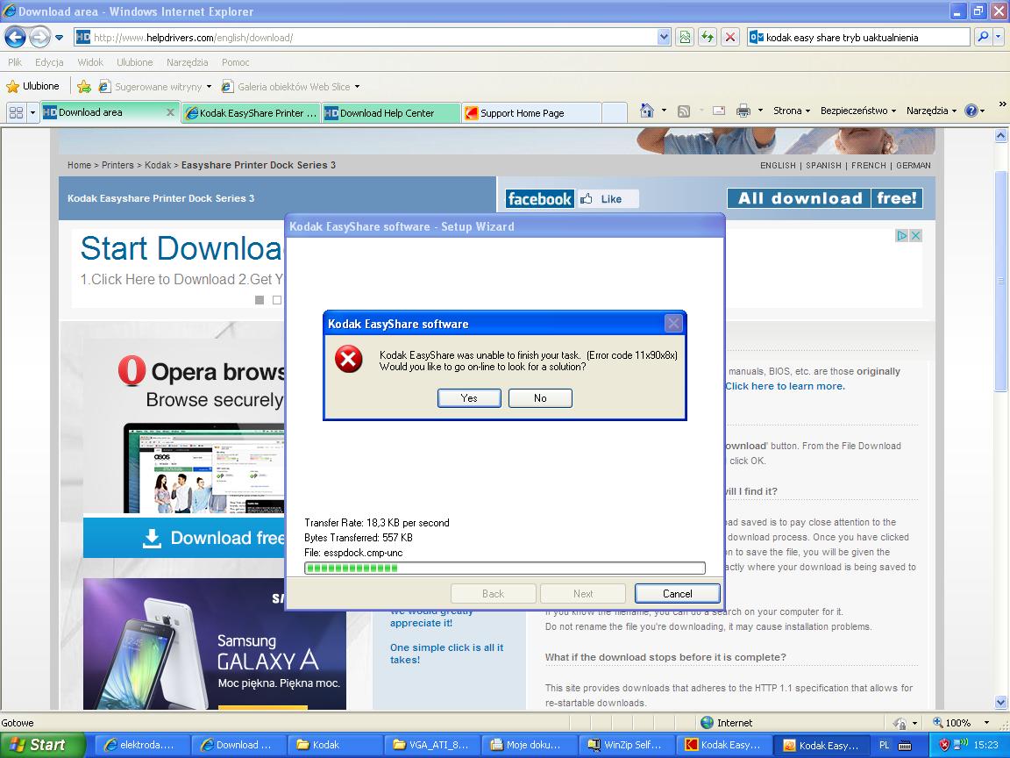1010x758 pixels.
Task: Click the search magnifier icon
Action: point(982,38)
